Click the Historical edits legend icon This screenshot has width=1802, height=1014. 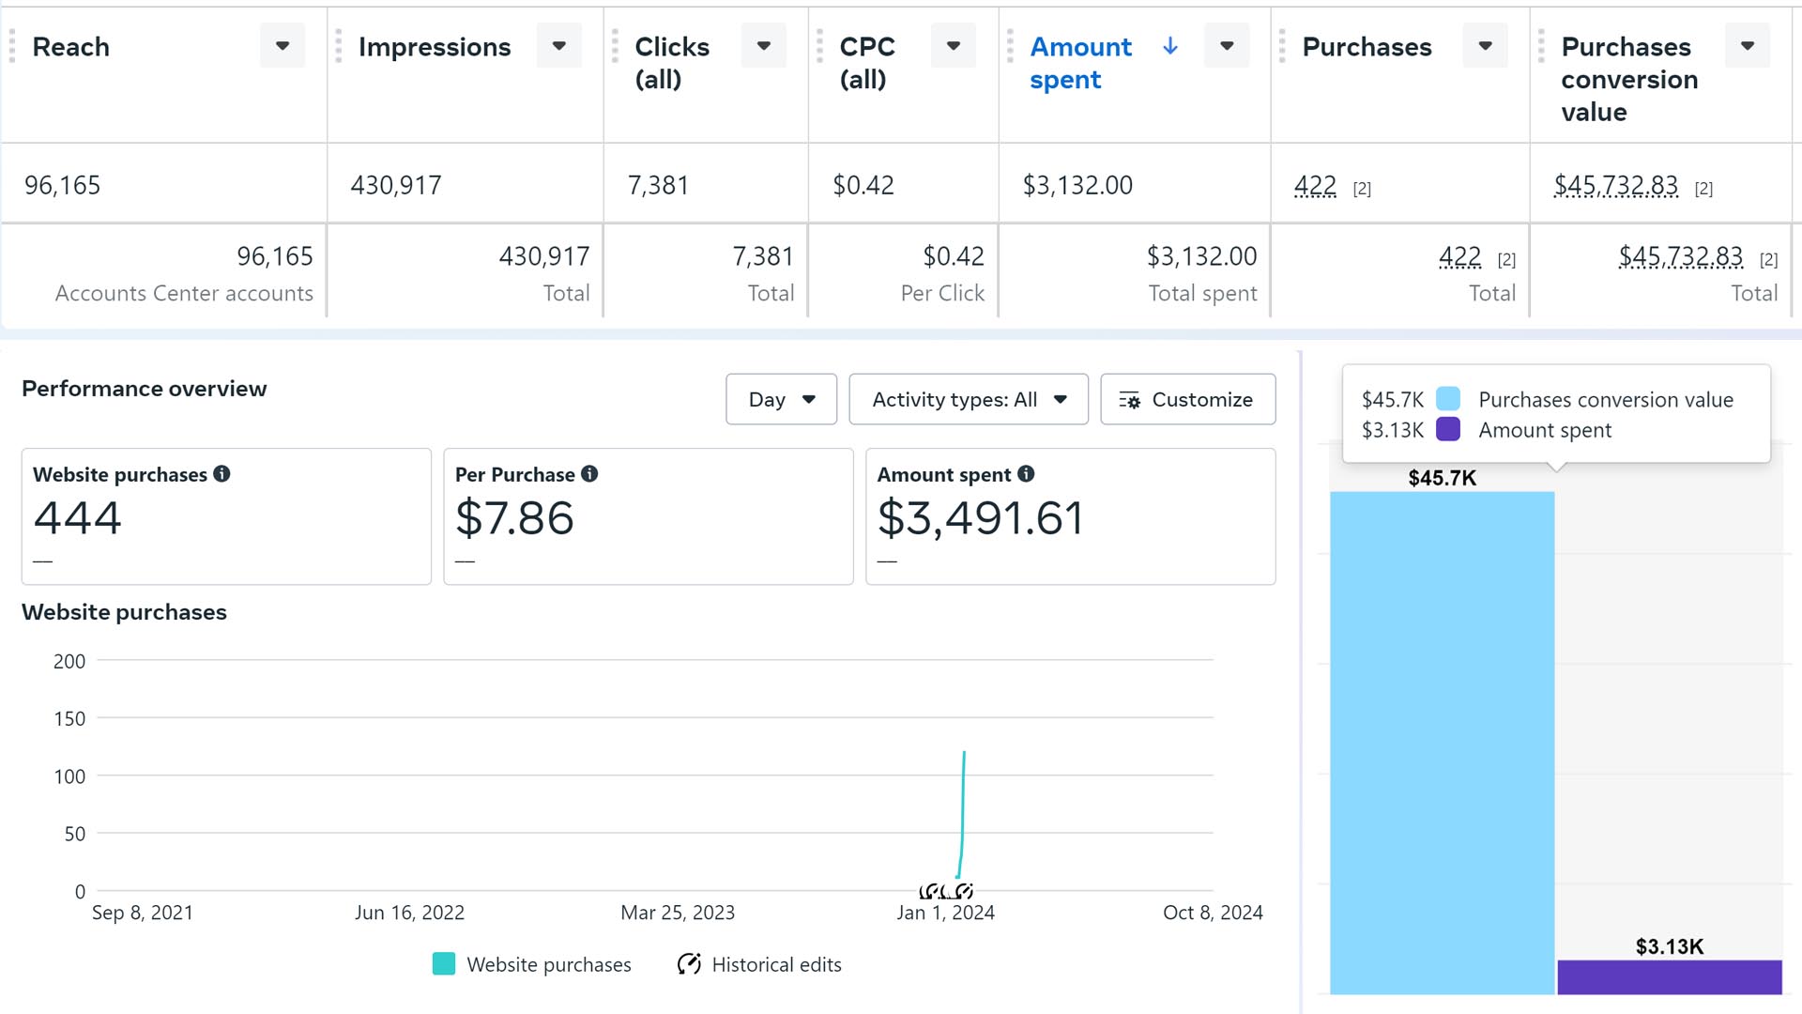[x=689, y=964]
